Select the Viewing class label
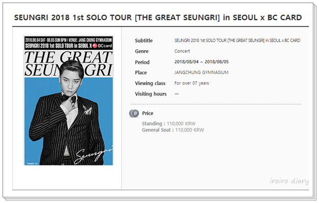This screenshot has height=203, width=319. pyautogui.click(x=150, y=83)
